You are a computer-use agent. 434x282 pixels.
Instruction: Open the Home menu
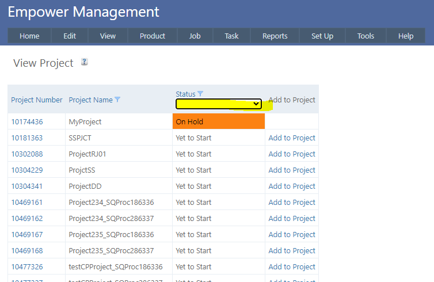[x=29, y=36]
